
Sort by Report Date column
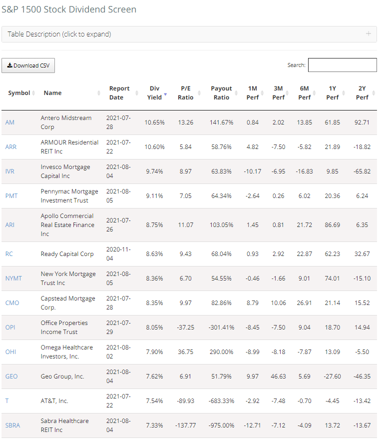pos(119,93)
